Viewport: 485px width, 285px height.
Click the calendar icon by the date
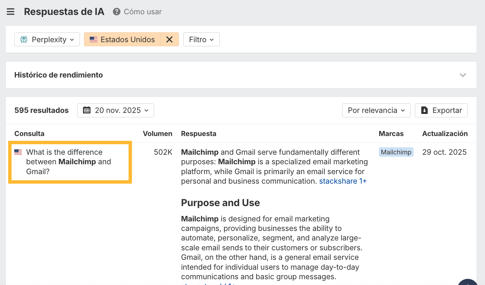click(87, 110)
